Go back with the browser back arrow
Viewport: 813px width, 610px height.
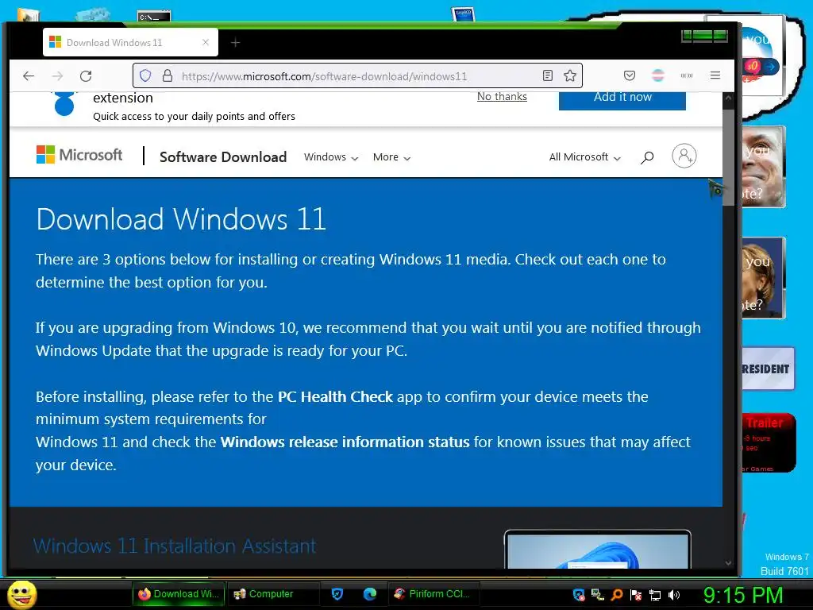[29, 76]
